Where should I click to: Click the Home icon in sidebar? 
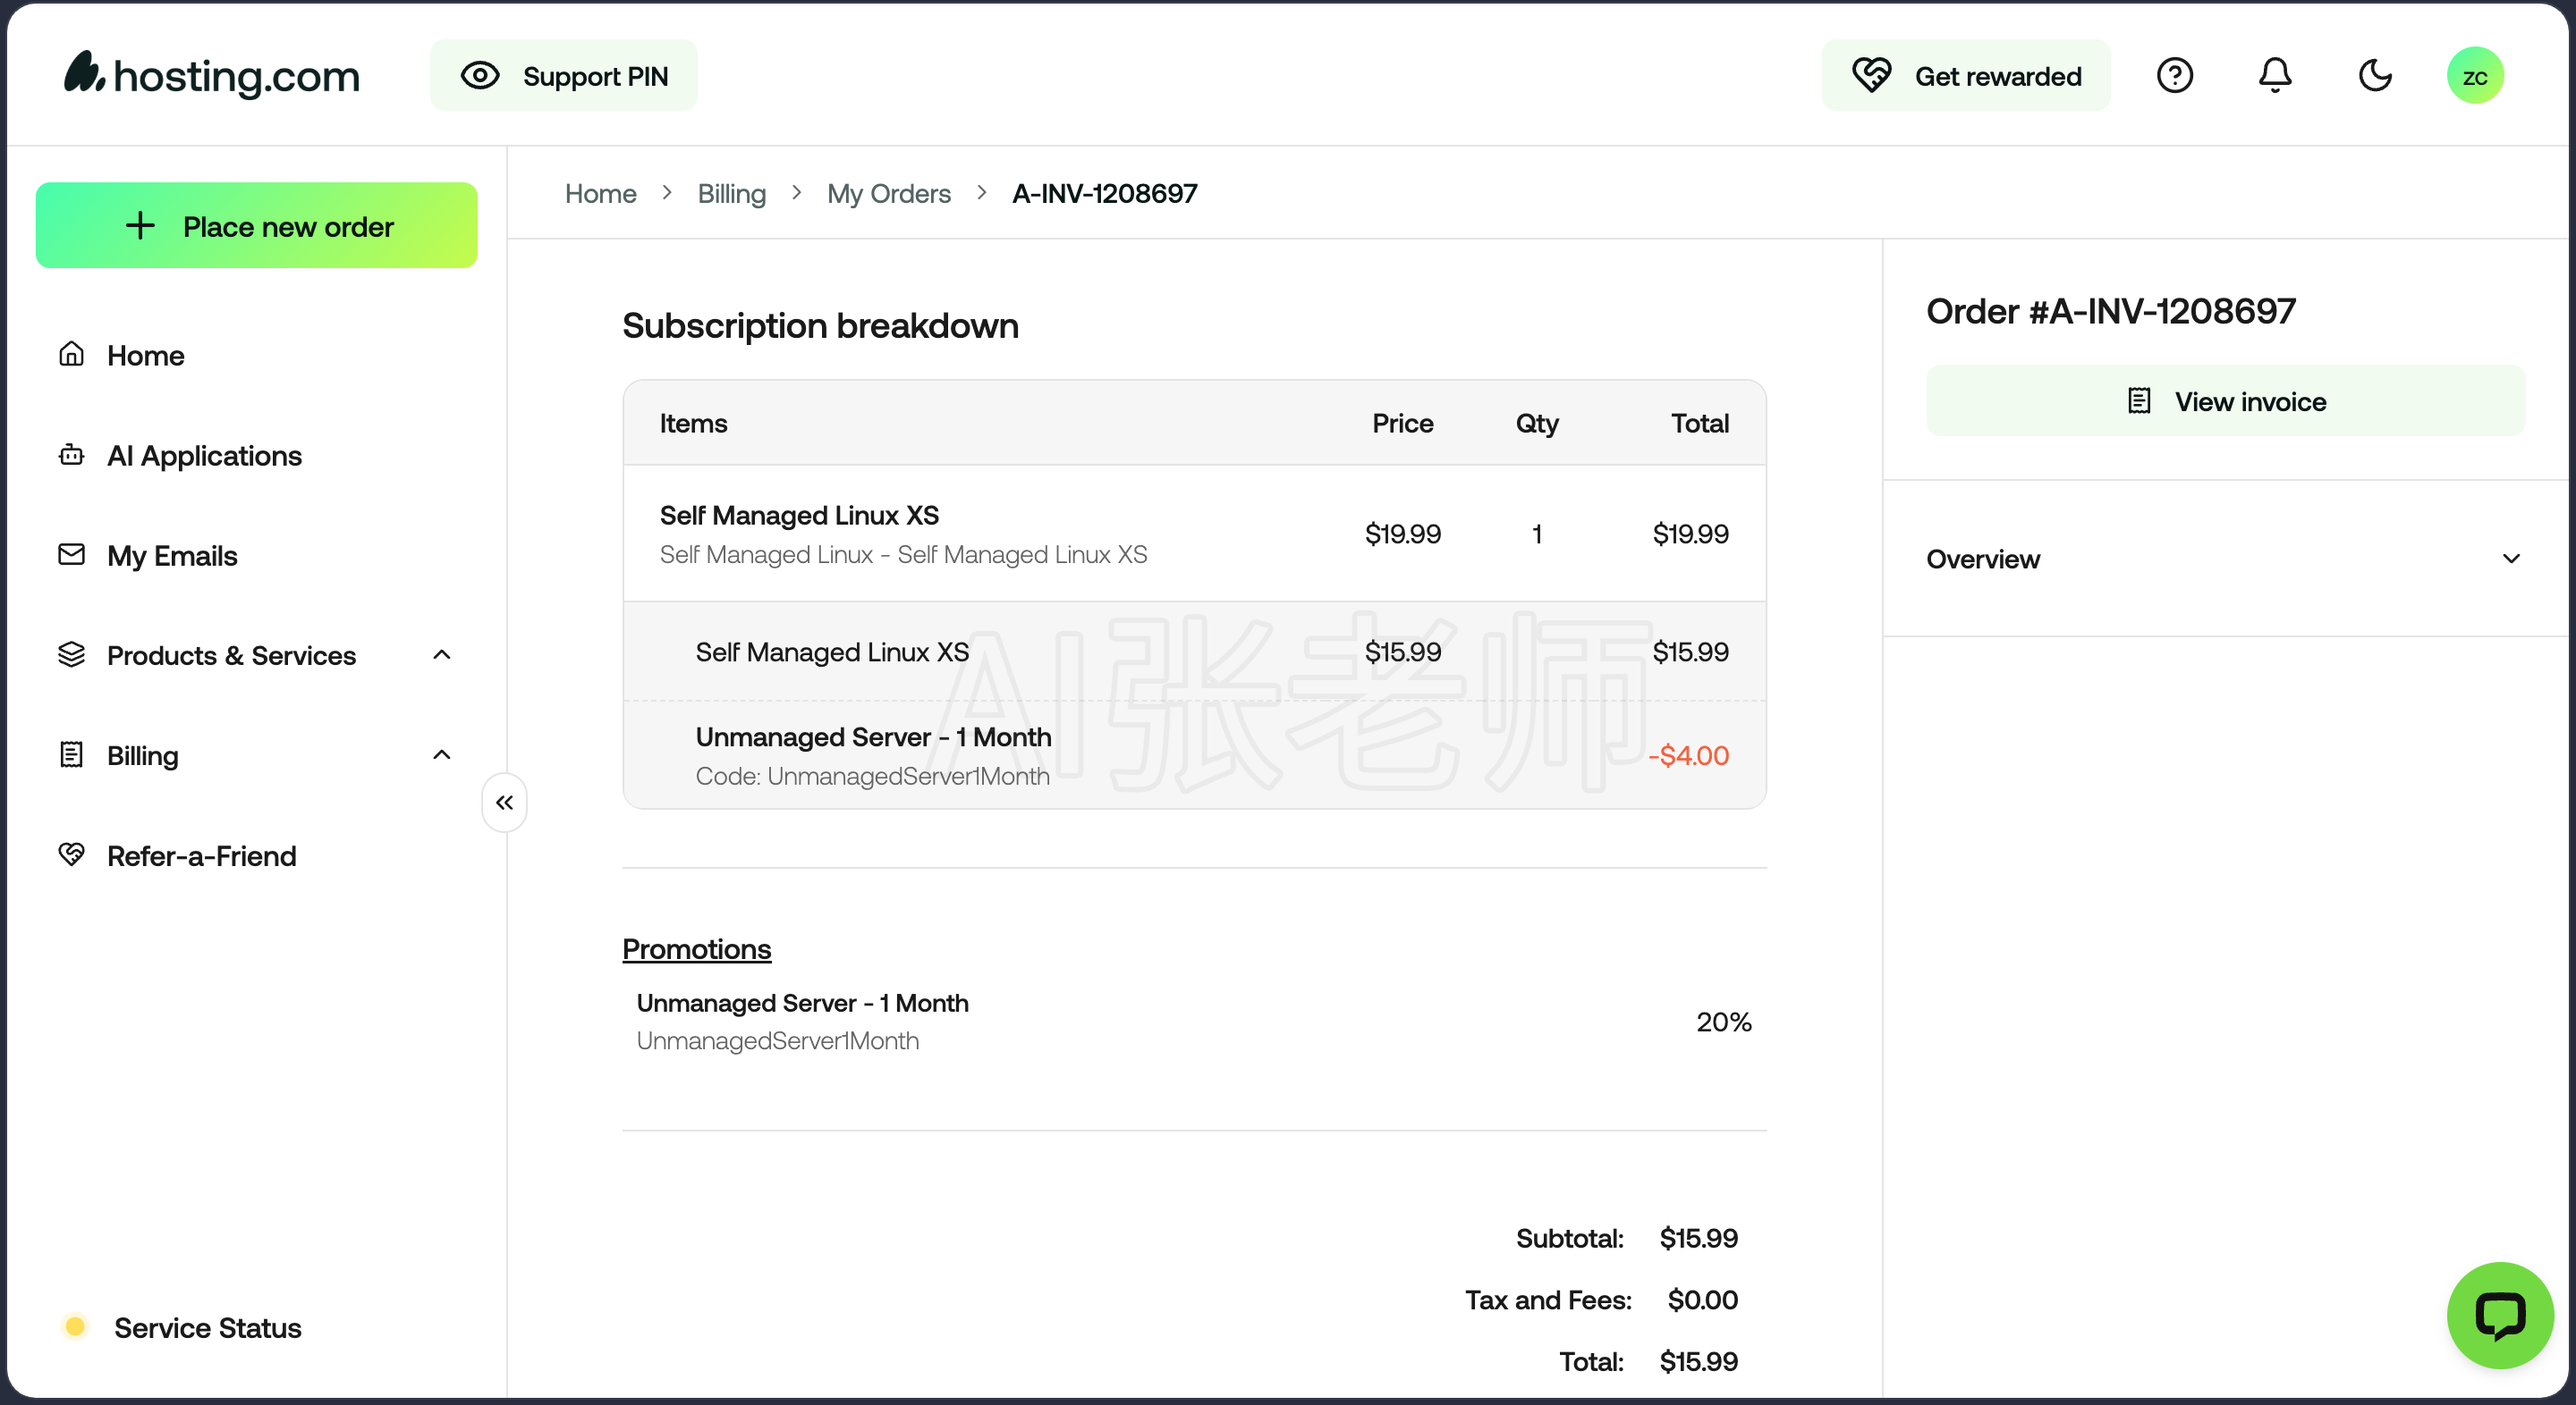[71, 354]
